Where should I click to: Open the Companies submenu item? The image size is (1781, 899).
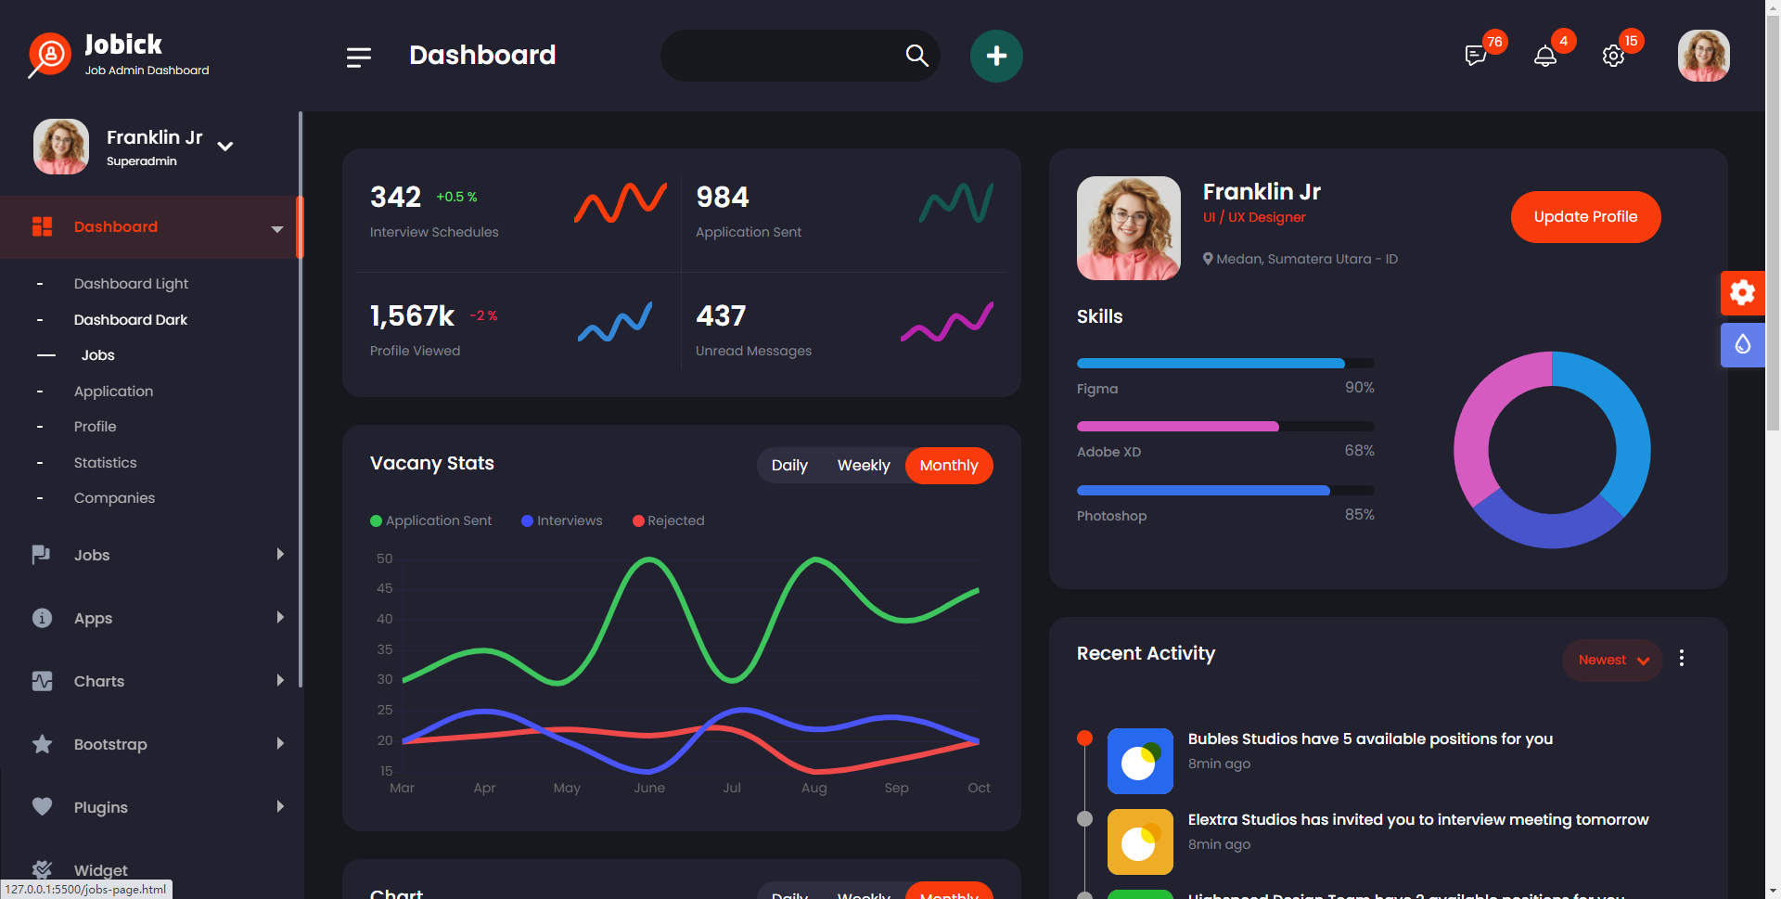[114, 498]
